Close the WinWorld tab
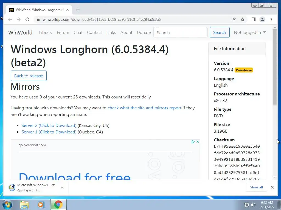This screenshot has height=210, width=281. (68, 10)
